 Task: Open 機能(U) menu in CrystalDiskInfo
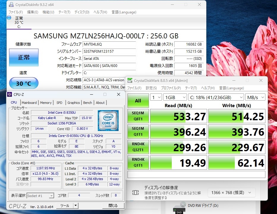coord(48,12)
